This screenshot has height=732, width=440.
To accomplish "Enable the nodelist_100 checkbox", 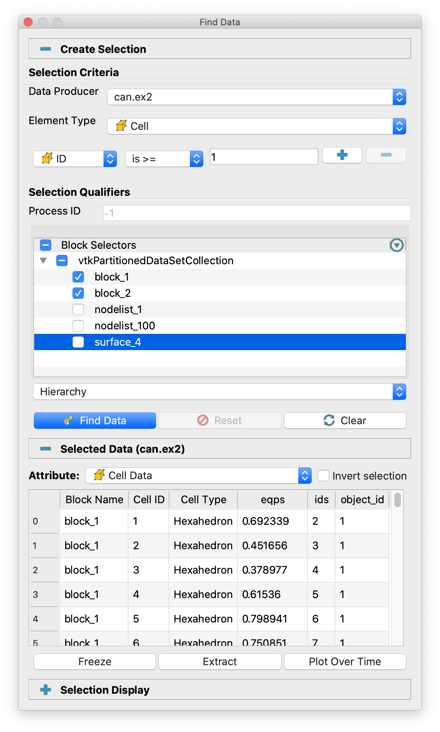I will click(x=78, y=326).
